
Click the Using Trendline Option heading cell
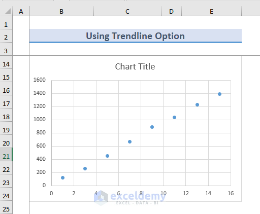pos(136,36)
